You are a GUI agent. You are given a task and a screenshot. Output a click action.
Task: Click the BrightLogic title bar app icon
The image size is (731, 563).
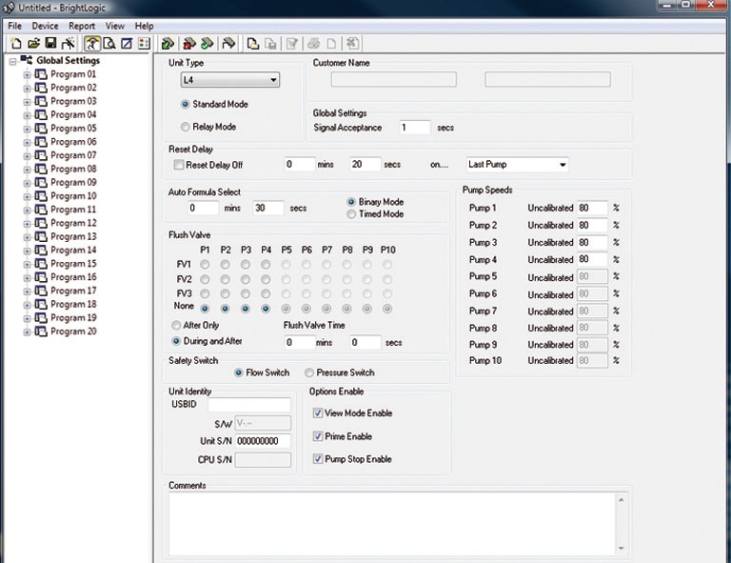pos(9,8)
